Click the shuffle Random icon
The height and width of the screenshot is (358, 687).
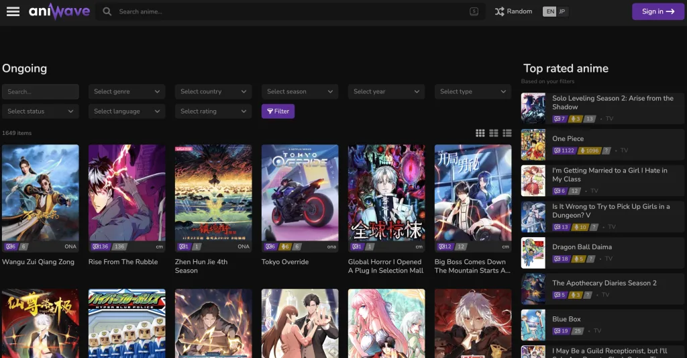[x=499, y=11]
